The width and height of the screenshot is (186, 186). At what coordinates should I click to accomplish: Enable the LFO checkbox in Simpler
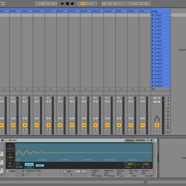tap(65, 172)
